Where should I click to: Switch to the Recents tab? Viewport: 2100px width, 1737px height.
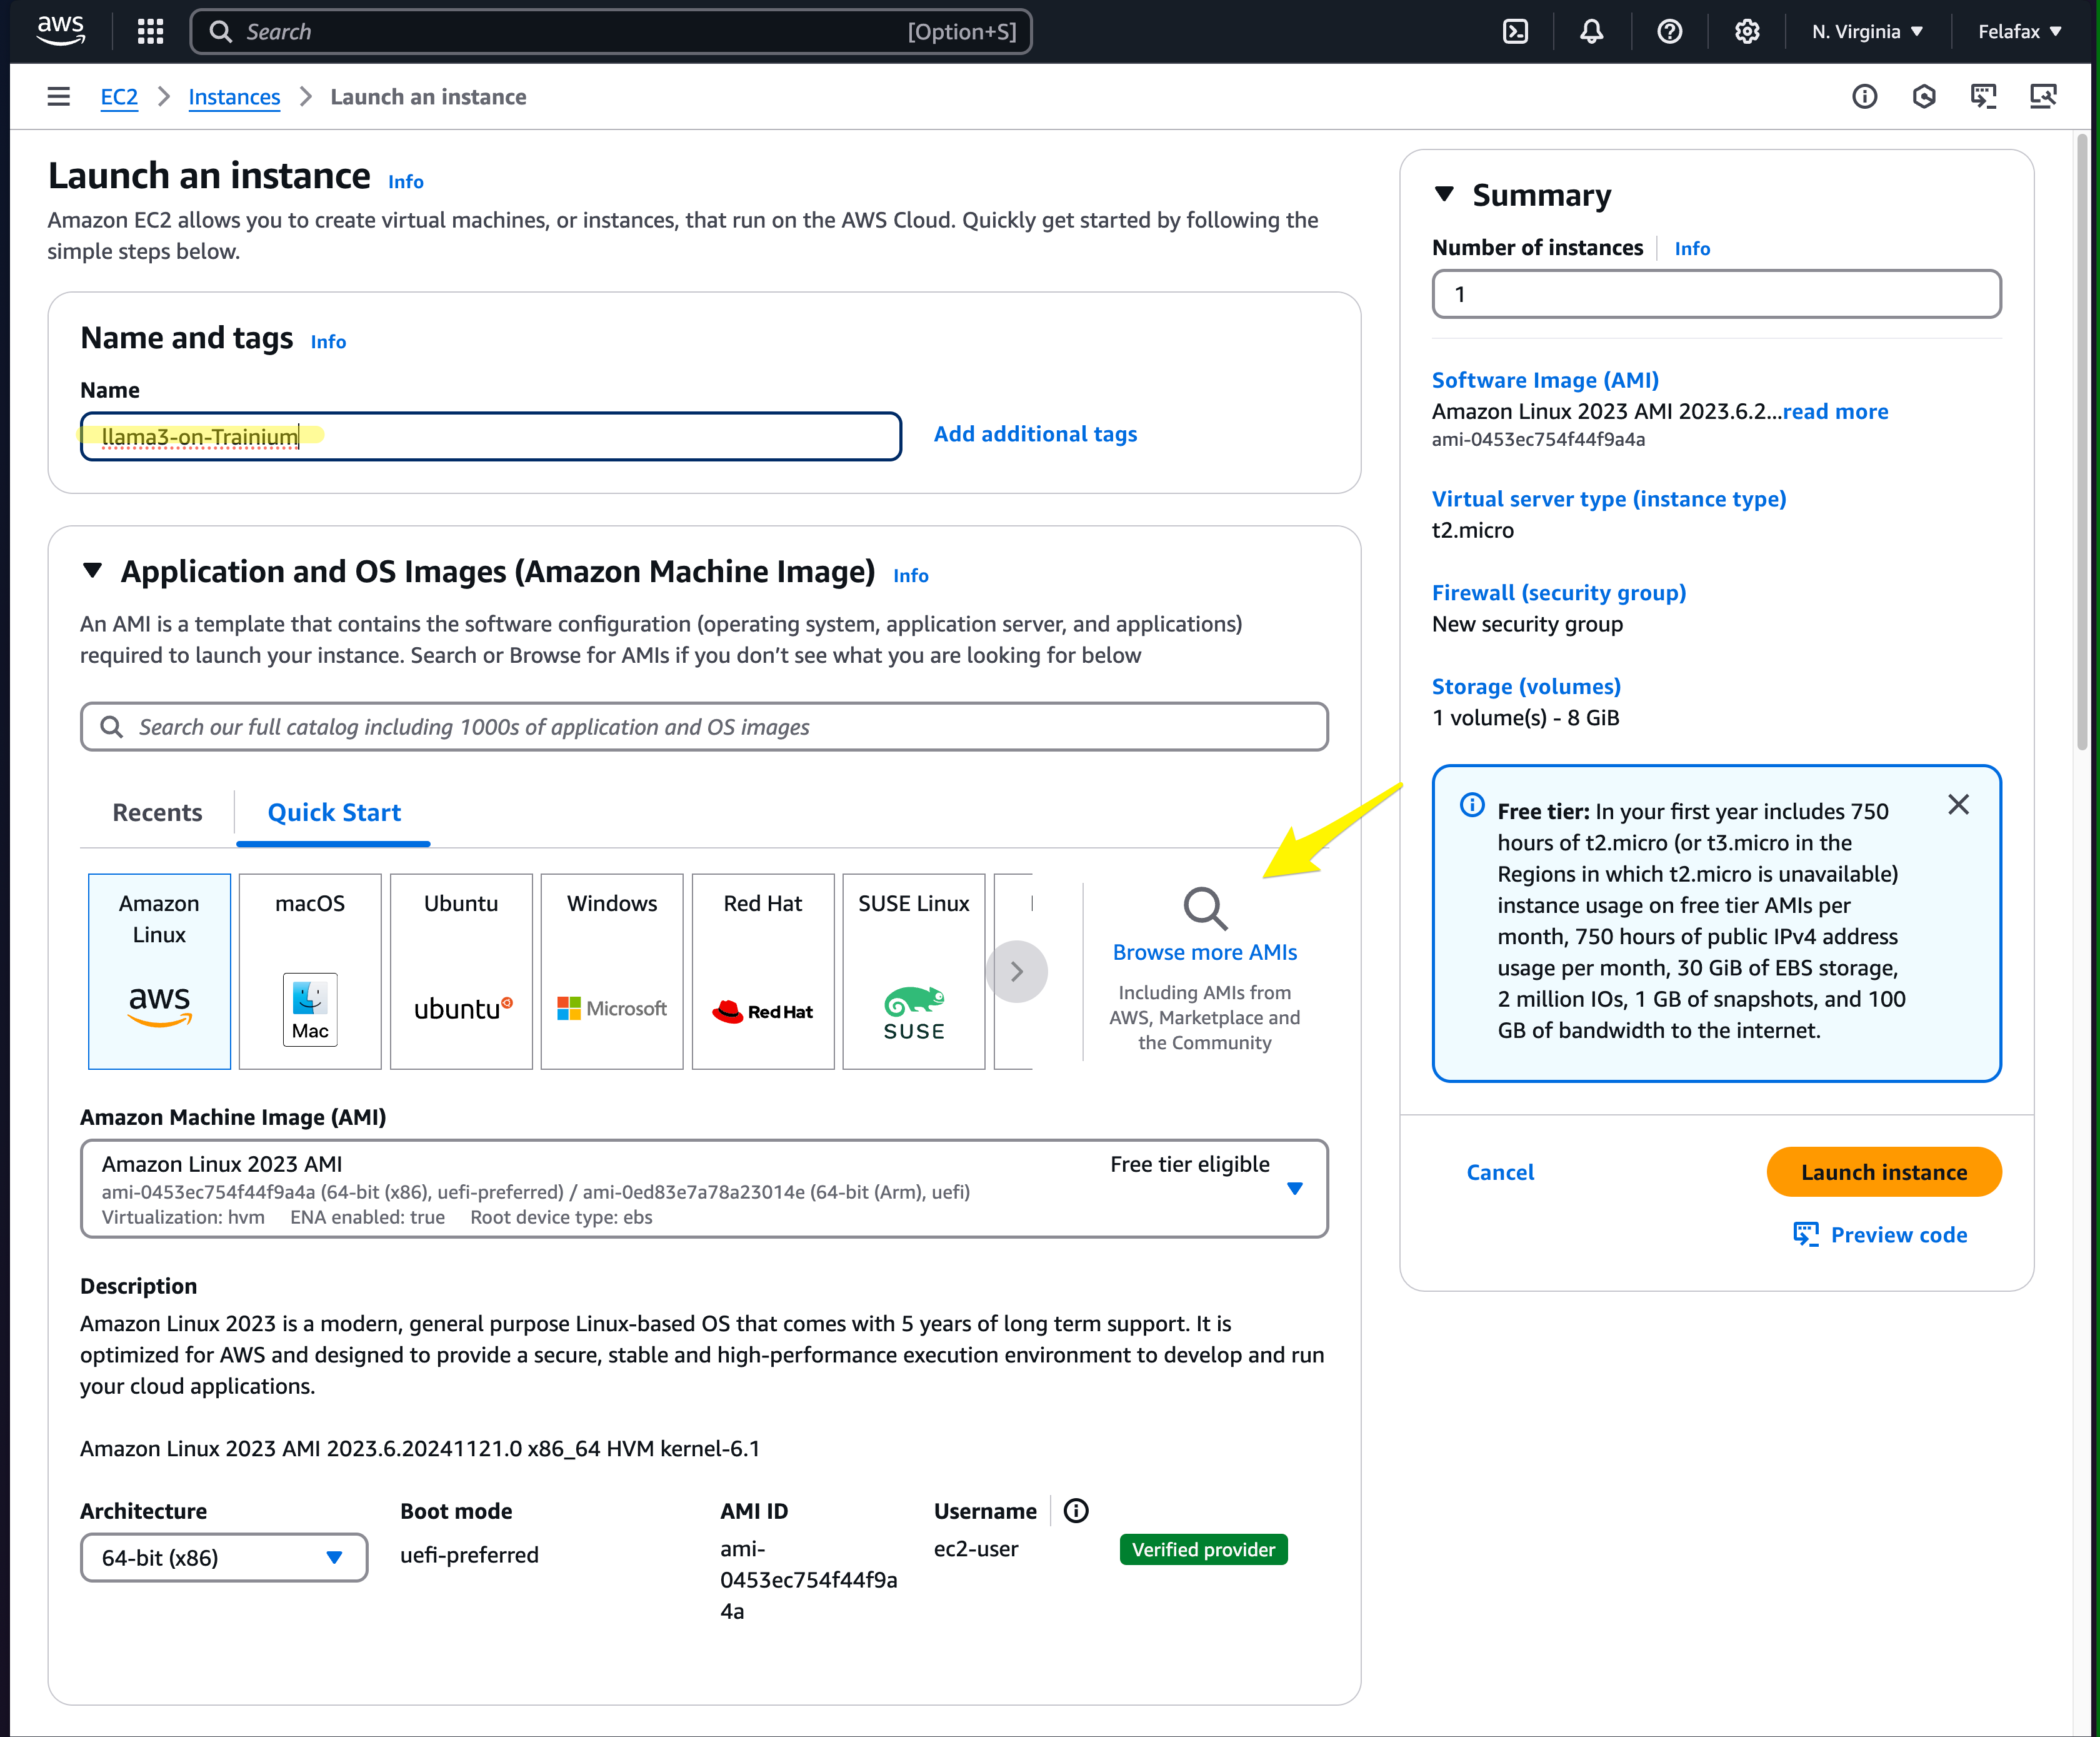pos(157,812)
